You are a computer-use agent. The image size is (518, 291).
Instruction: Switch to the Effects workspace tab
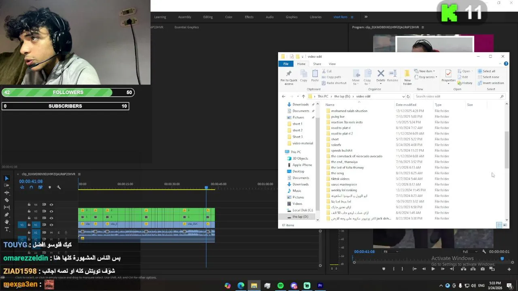pos(249,17)
